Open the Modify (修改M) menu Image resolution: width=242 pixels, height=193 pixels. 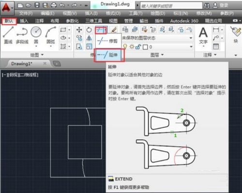click(204, 13)
